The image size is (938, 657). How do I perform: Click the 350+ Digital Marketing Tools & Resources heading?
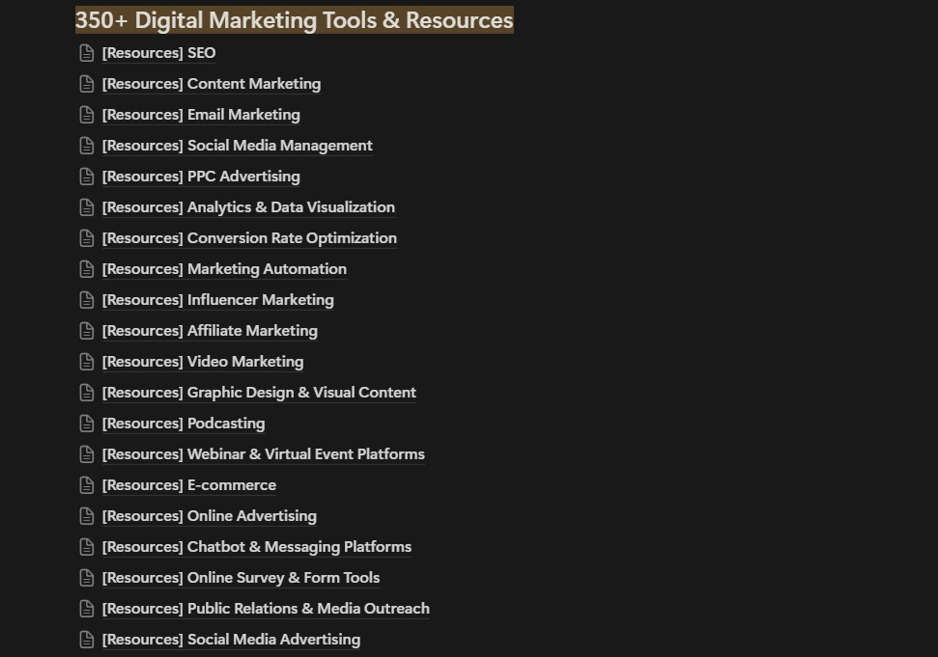[x=295, y=19]
